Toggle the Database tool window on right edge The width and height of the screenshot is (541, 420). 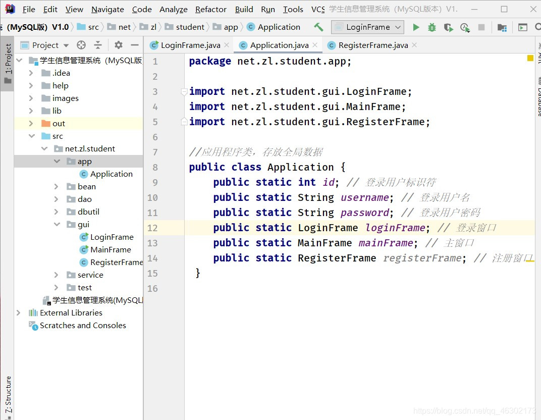click(x=538, y=96)
